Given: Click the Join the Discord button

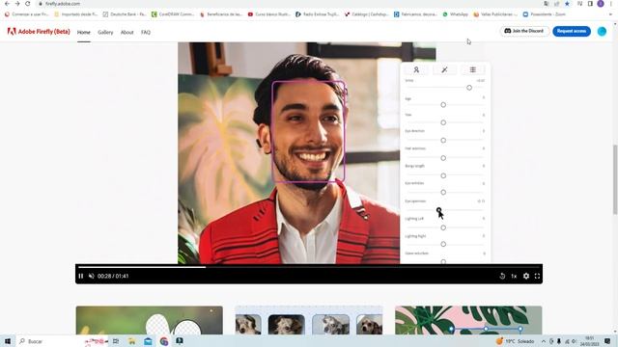Looking at the screenshot, I should (x=524, y=31).
